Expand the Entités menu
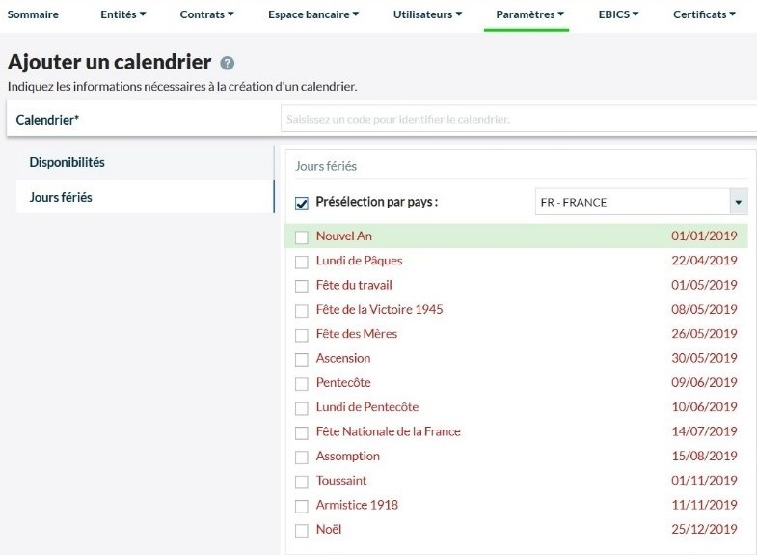The height and width of the screenshot is (555, 757). [x=123, y=14]
